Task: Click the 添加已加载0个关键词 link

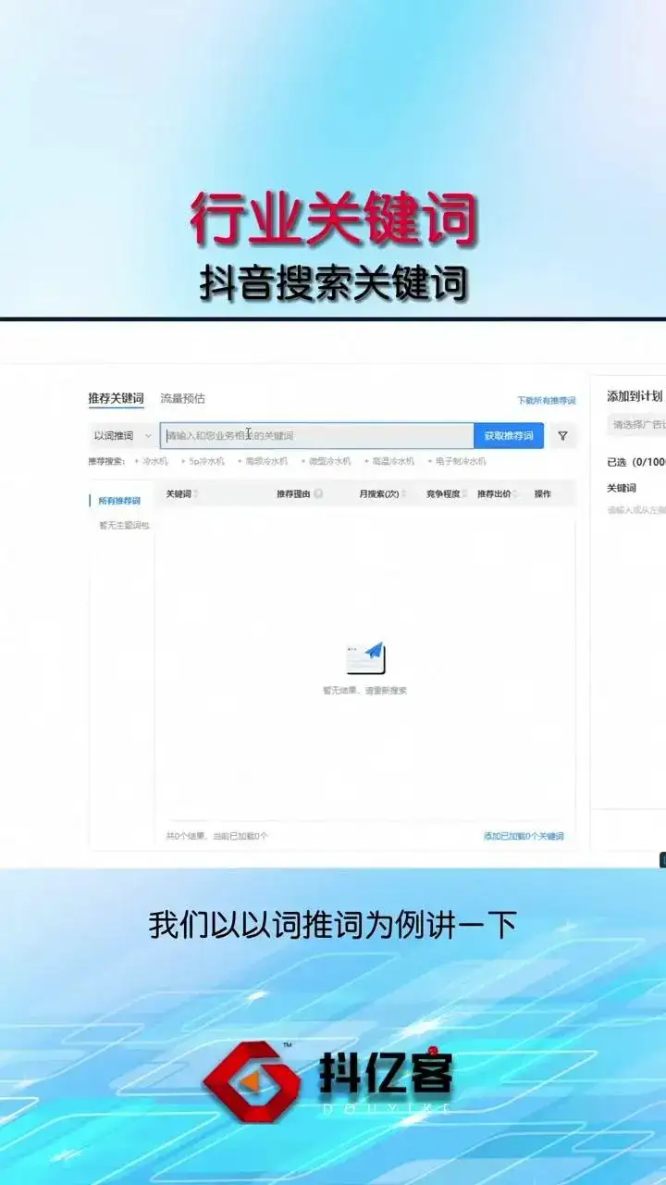Action: (x=524, y=836)
